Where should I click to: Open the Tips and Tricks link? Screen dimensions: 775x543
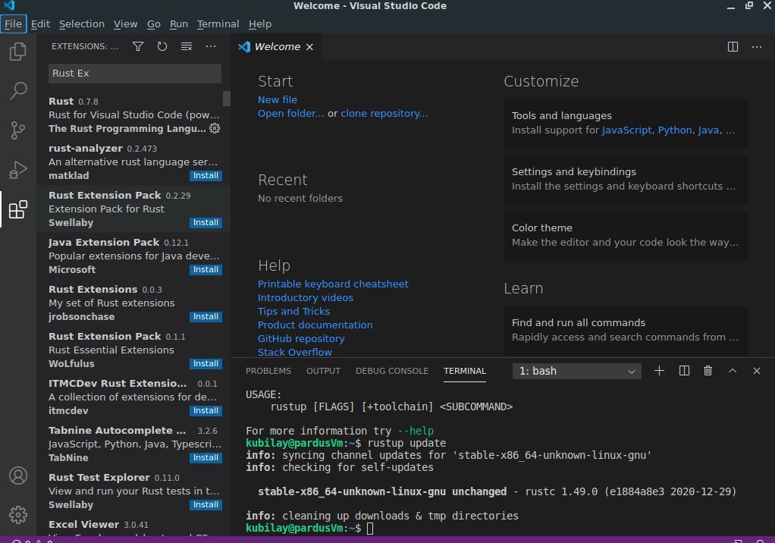pos(293,311)
